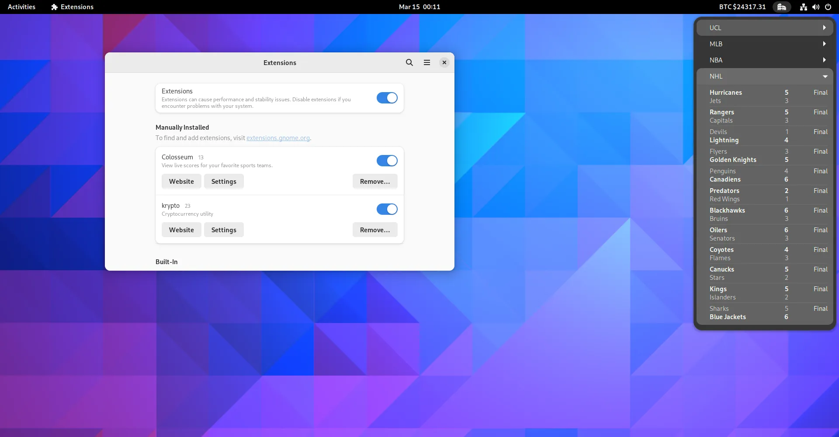Click the BTC price indicator
This screenshot has height=437, width=839.
[742, 7]
